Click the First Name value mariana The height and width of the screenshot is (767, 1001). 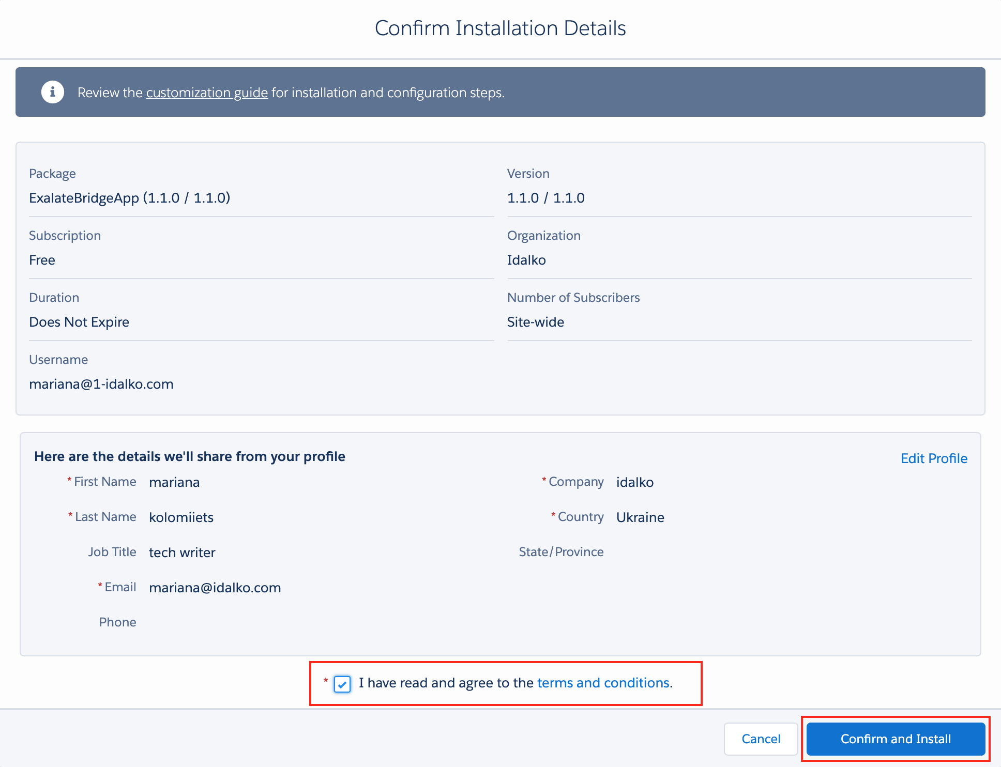pyautogui.click(x=174, y=482)
